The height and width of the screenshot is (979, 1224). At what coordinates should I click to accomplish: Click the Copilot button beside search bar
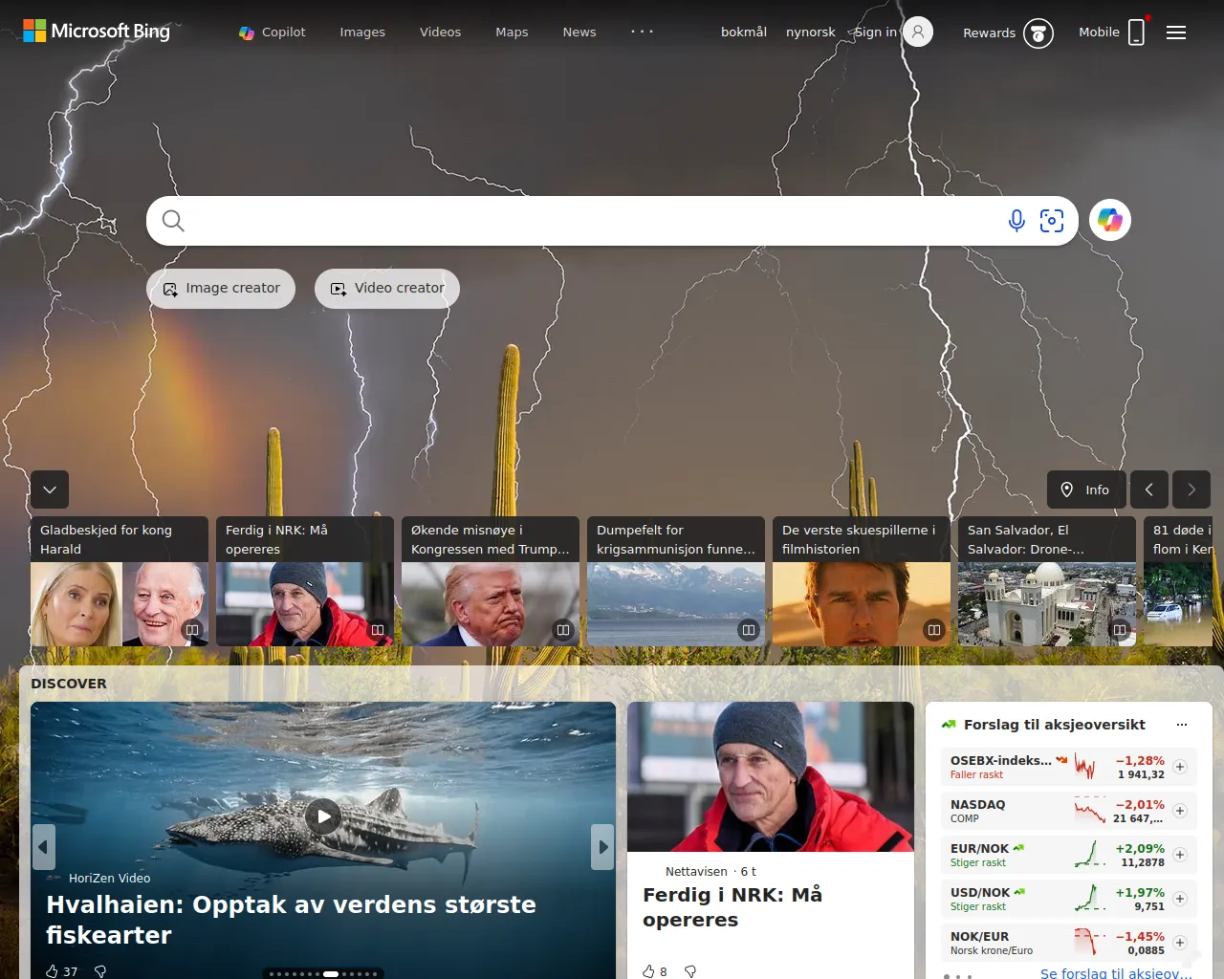click(x=1109, y=221)
